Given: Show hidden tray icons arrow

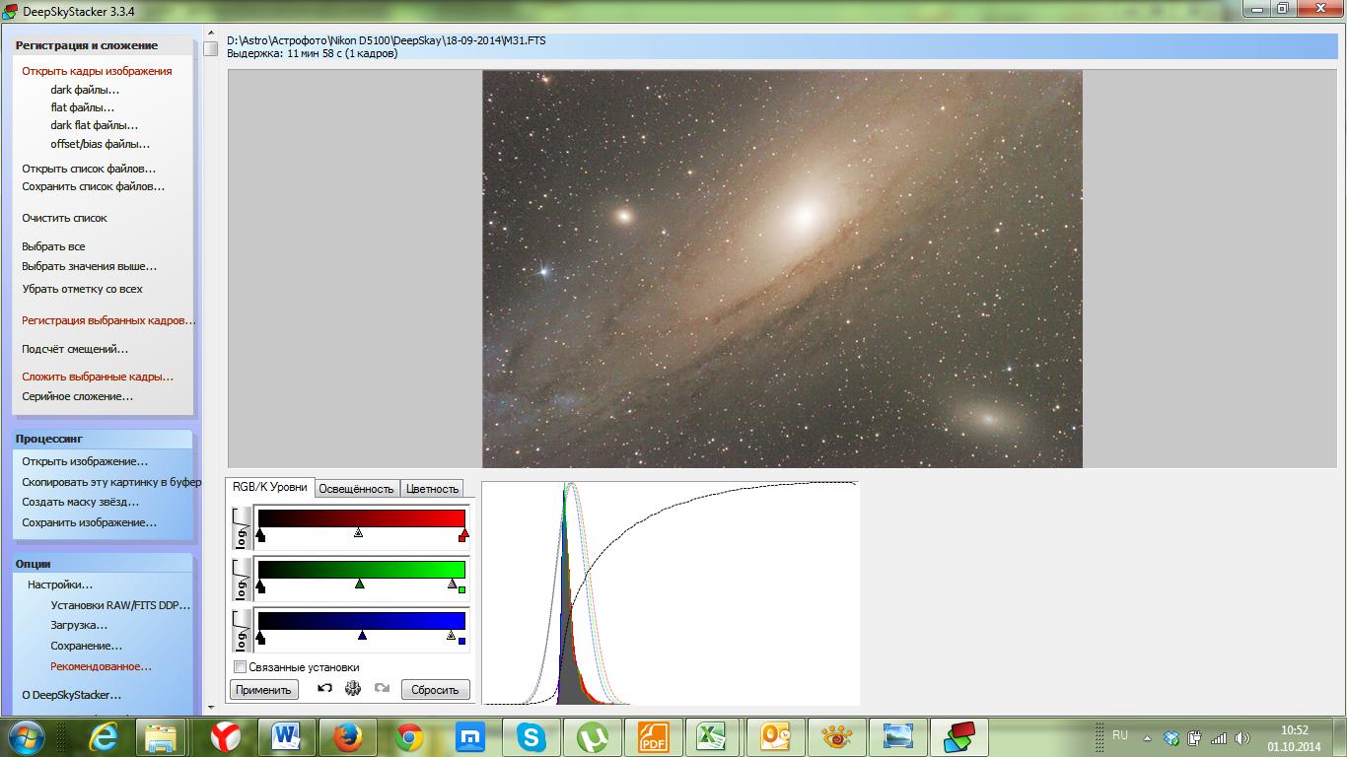Looking at the screenshot, I should tap(1147, 737).
